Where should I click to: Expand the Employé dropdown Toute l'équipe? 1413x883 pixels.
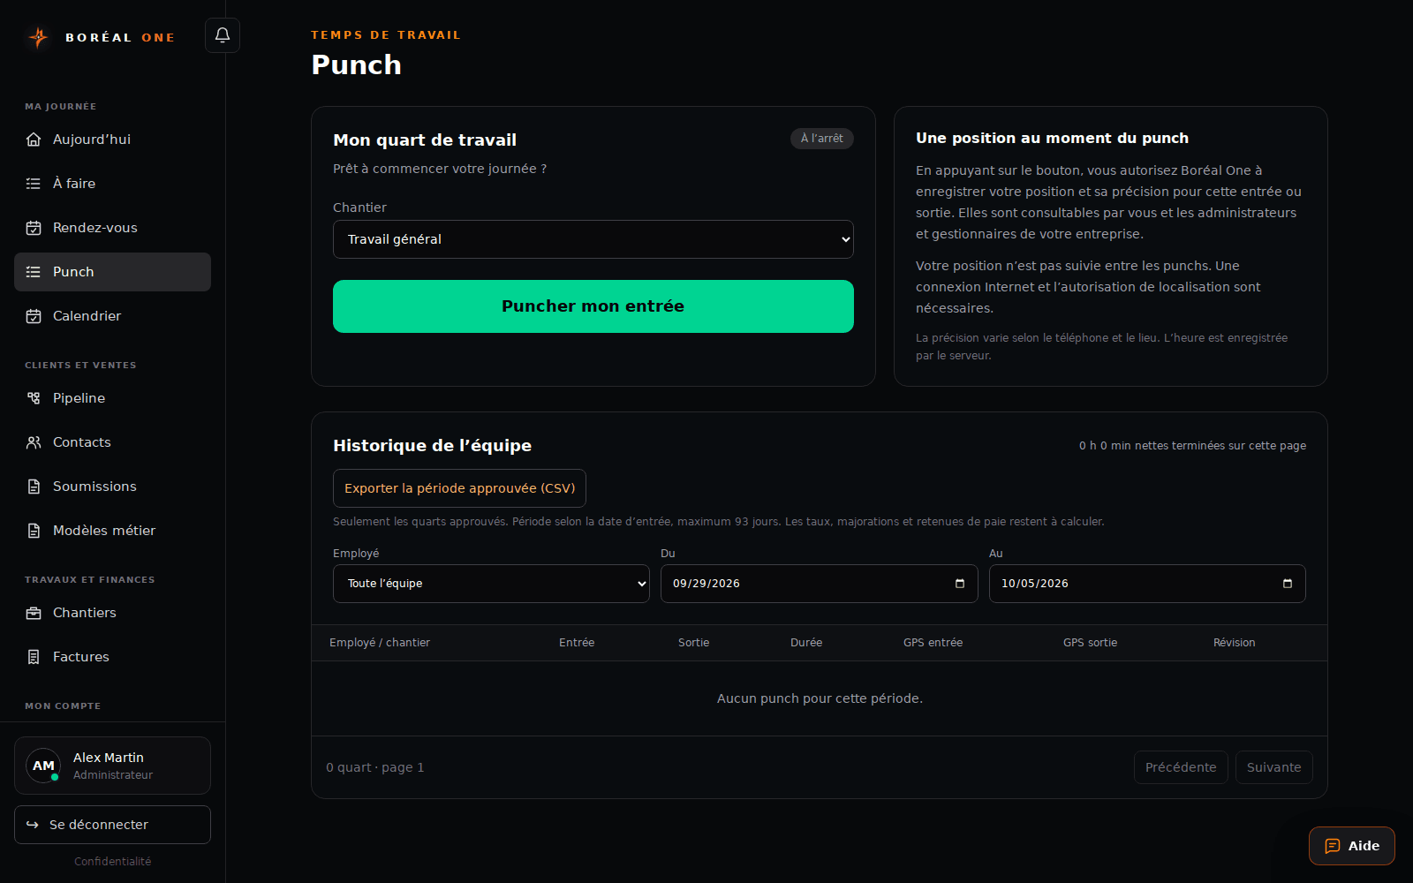tap(491, 584)
